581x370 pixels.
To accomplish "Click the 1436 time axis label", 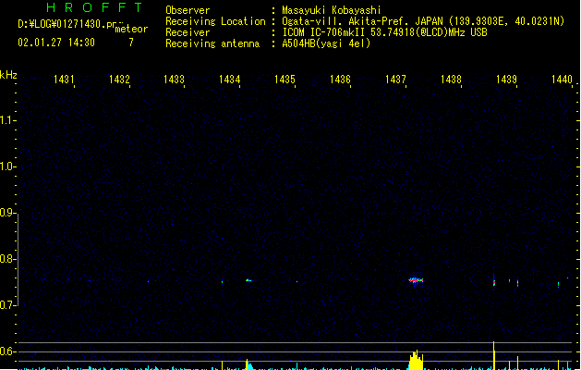I will click(340, 80).
